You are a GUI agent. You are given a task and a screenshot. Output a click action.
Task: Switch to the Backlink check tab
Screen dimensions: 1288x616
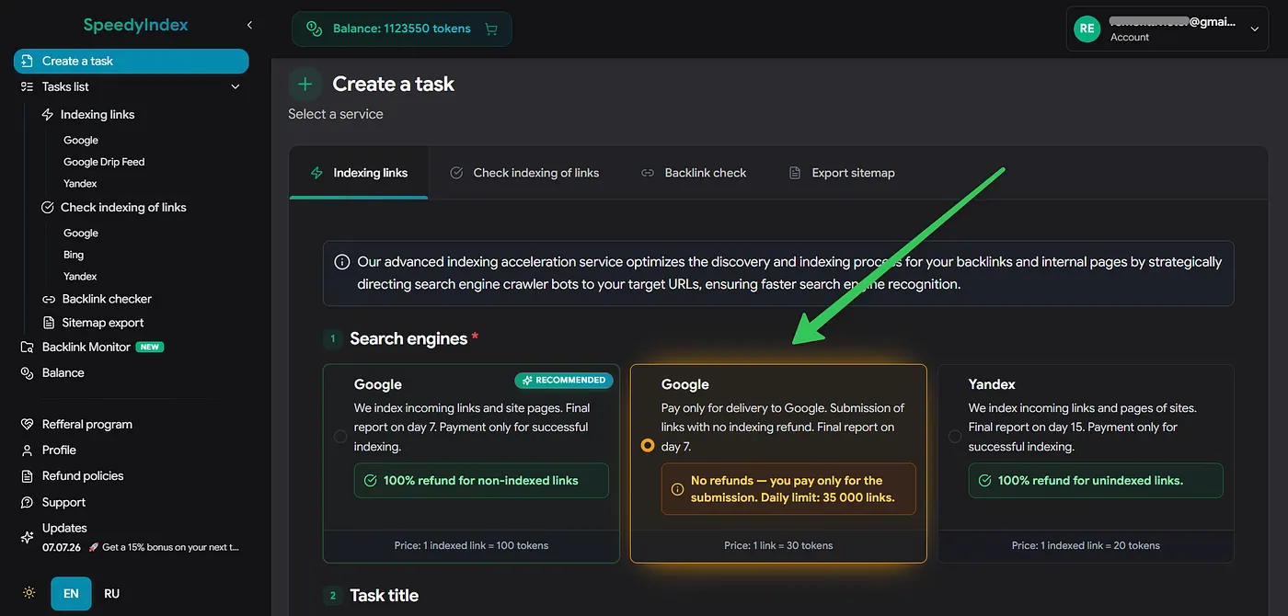coord(694,173)
